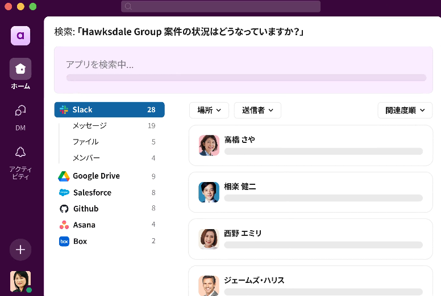Click the yellow minimize window button
Screen dimensions: 441x296
pyautogui.click(x=20, y=6)
